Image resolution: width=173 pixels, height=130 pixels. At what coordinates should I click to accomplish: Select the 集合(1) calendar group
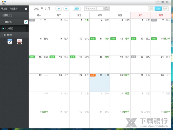[9, 22]
